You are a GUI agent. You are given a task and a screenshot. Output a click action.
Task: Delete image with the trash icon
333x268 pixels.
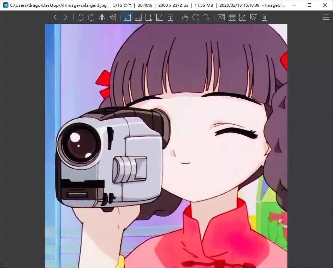pyautogui.click(x=264, y=17)
